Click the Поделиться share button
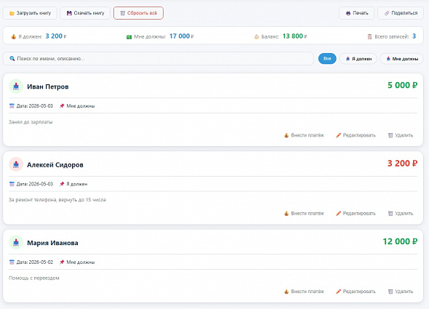The image size is (429, 309). (401, 13)
